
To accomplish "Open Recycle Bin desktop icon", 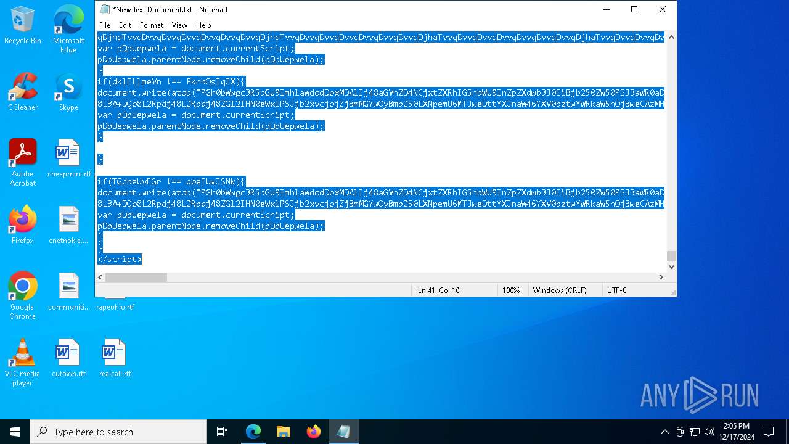I will (x=23, y=25).
